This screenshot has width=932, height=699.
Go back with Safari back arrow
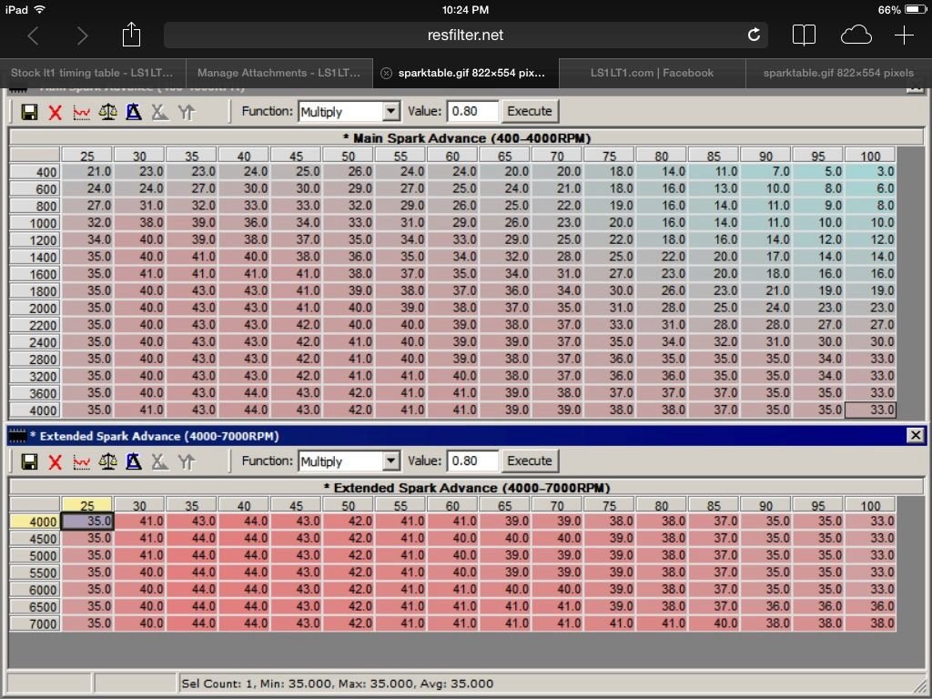[x=34, y=35]
